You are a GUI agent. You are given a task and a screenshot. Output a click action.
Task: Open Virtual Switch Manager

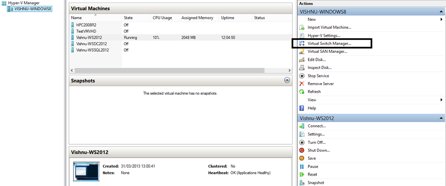pyautogui.click(x=329, y=43)
